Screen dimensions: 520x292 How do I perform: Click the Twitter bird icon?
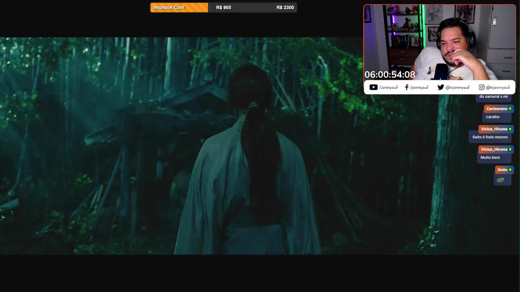[440, 87]
